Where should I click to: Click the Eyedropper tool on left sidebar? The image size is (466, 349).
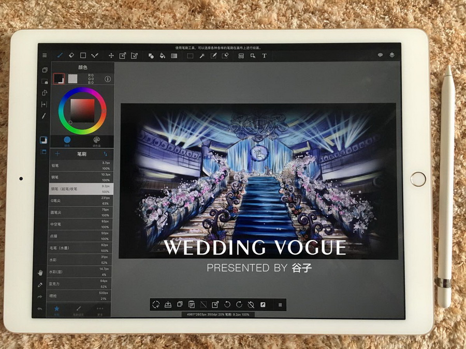40,284
